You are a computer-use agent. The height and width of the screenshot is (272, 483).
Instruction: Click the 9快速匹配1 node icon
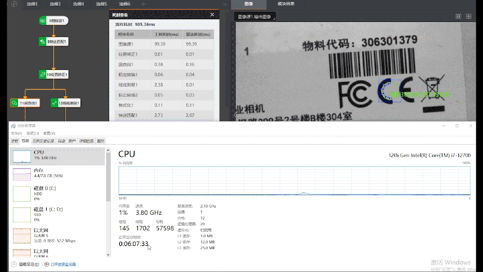43,42
